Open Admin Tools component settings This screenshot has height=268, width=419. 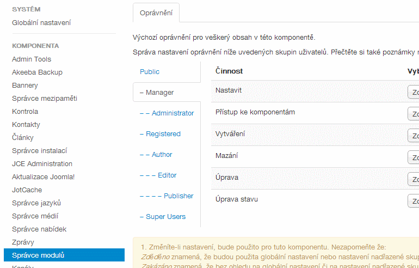pyautogui.click(x=32, y=59)
